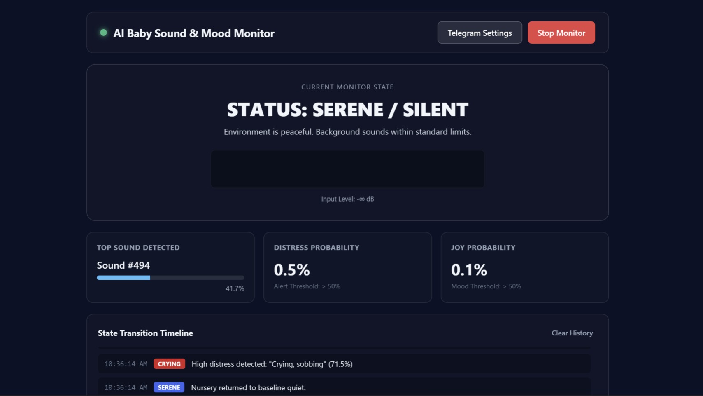Clear History in the timeline
703x396 pixels.
pyautogui.click(x=572, y=333)
